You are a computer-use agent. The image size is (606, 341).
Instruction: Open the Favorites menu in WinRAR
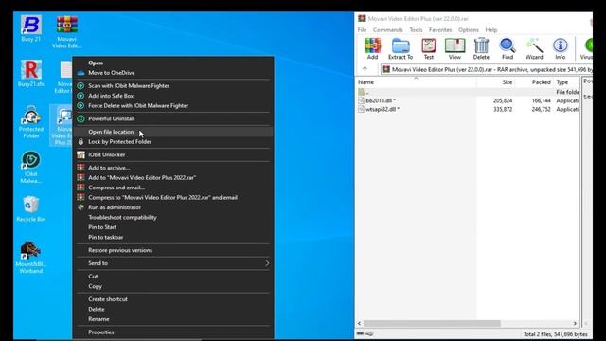point(440,29)
